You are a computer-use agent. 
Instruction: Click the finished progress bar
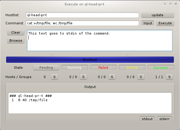(90, 60)
